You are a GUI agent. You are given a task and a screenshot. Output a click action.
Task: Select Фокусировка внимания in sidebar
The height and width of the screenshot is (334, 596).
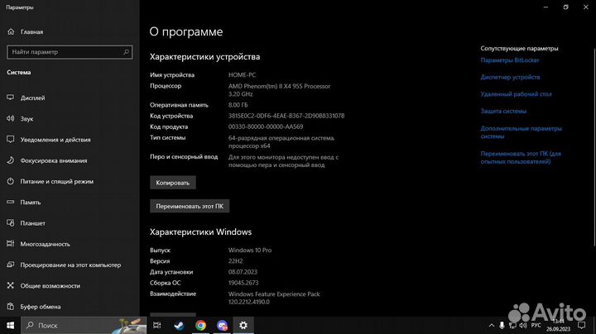(55, 160)
